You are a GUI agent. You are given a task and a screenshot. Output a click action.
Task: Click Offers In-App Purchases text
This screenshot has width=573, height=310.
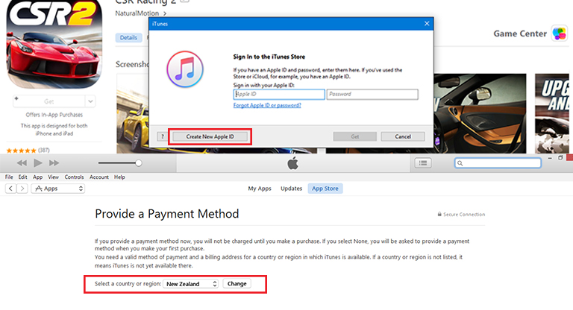54,115
